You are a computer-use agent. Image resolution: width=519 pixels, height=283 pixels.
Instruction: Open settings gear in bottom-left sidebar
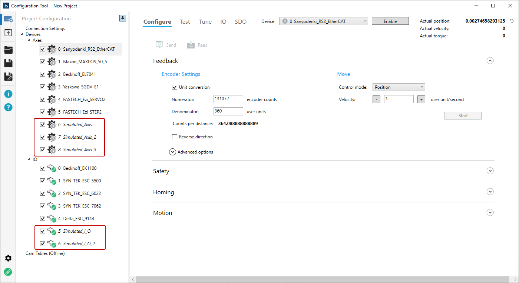(8, 258)
